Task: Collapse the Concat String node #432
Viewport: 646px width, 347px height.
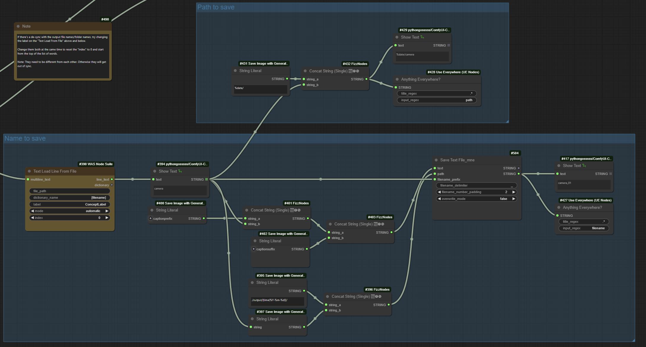Action: [x=305, y=71]
